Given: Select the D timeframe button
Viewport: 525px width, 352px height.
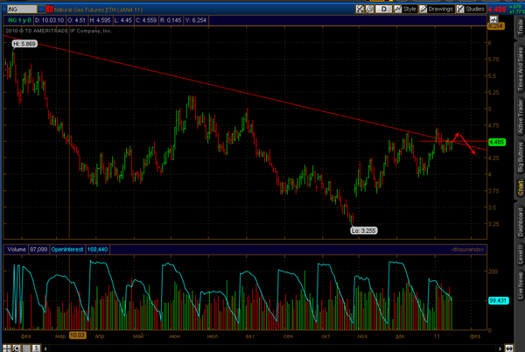Looking at the screenshot, I should click(x=382, y=9).
